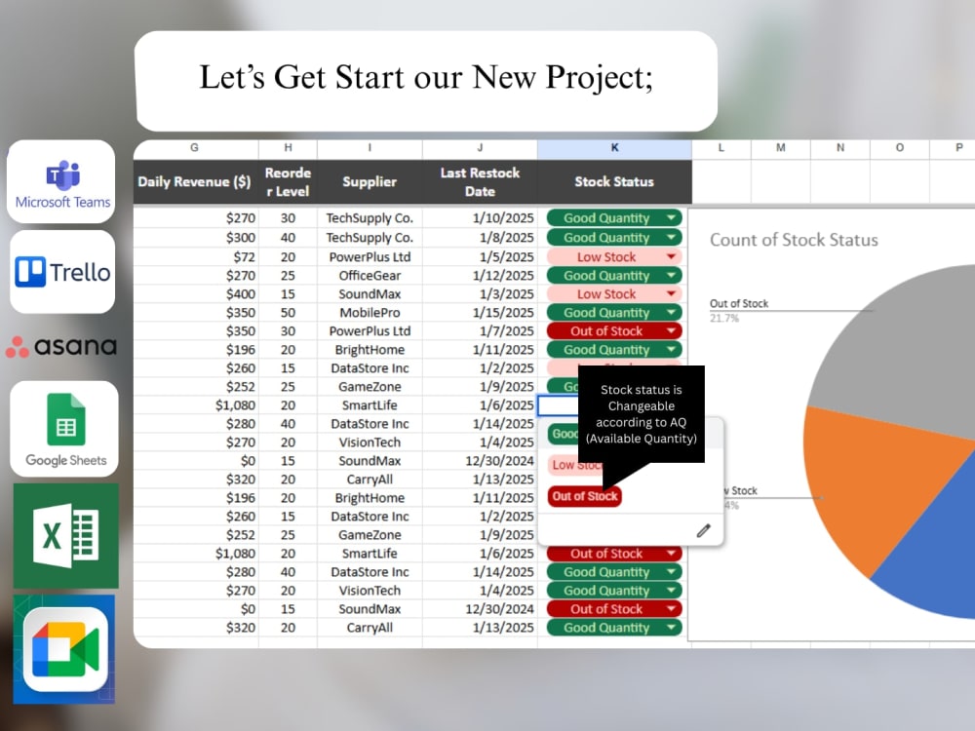975x731 pixels.
Task: Open the Microsoft Teams app icon
Action: (60, 181)
